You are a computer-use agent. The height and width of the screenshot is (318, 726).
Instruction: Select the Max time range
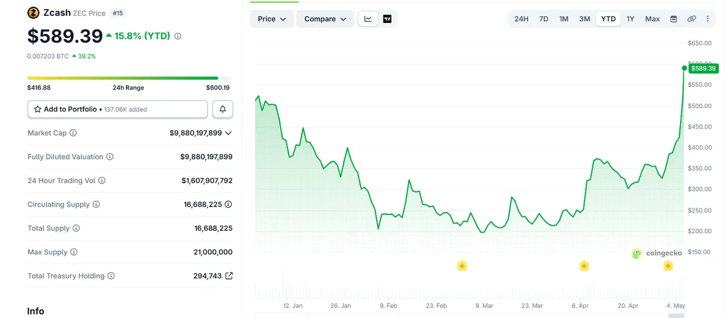[x=652, y=19]
